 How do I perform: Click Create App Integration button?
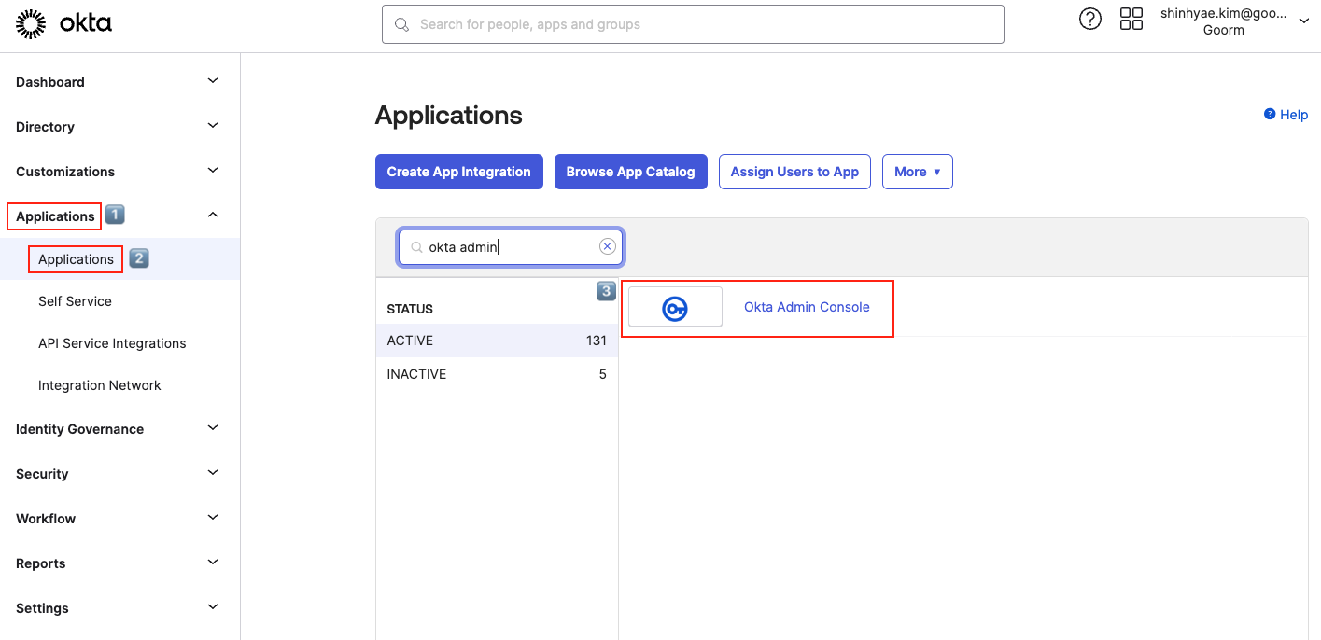[458, 172]
